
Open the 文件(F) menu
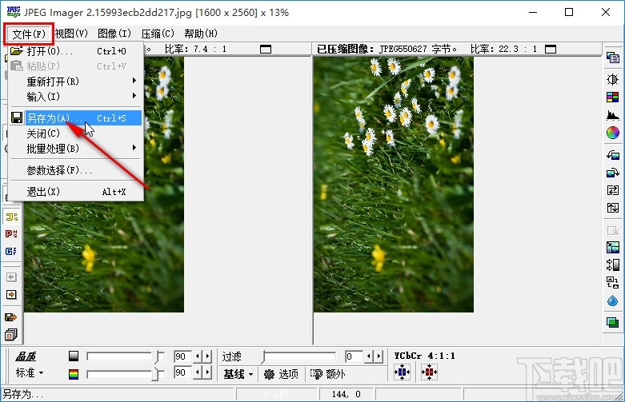29,34
